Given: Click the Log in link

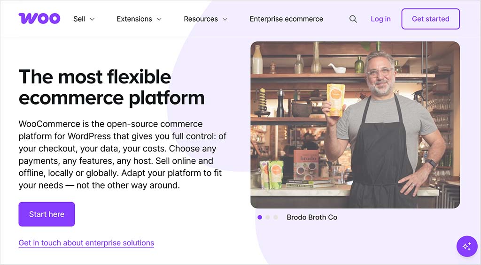Looking at the screenshot, I should click(380, 19).
